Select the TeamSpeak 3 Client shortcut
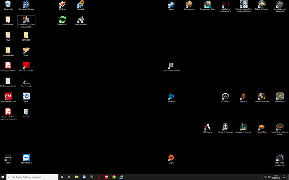Image resolution: width=289 pixels, height=180 pixels. (x=26, y=5)
